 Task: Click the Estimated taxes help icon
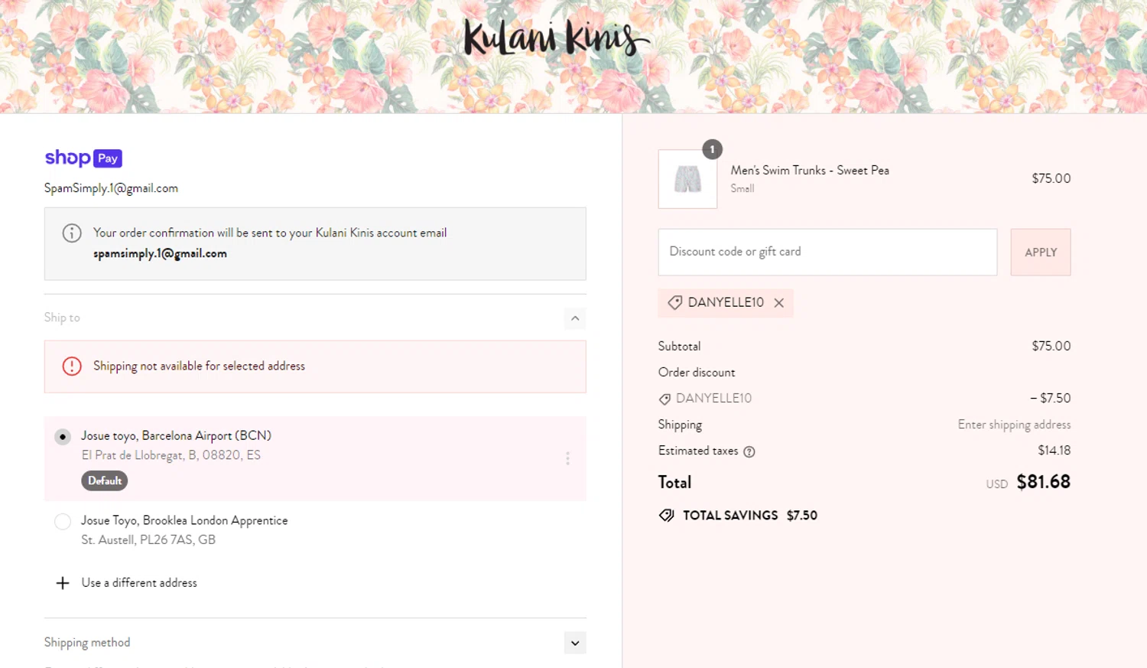click(749, 451)
